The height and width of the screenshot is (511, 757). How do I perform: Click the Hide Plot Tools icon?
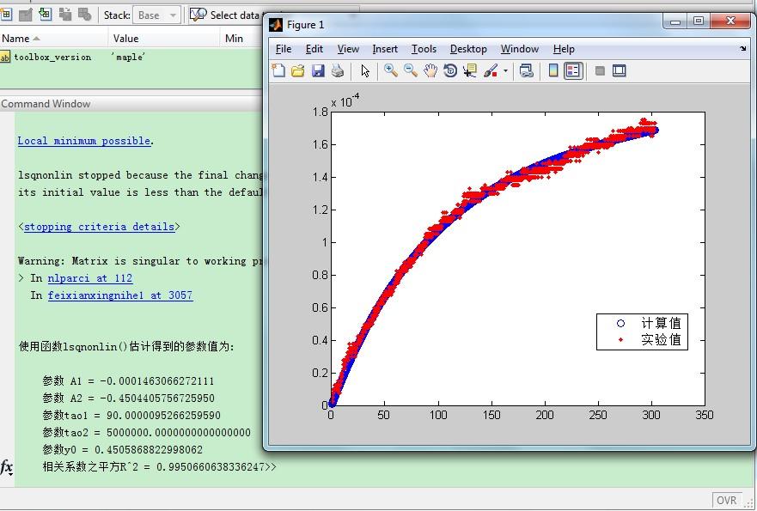pos(600,71)
